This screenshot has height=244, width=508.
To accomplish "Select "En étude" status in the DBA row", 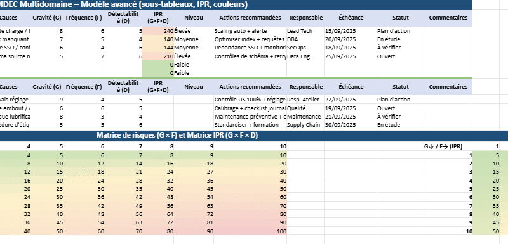I will point(401,39).
